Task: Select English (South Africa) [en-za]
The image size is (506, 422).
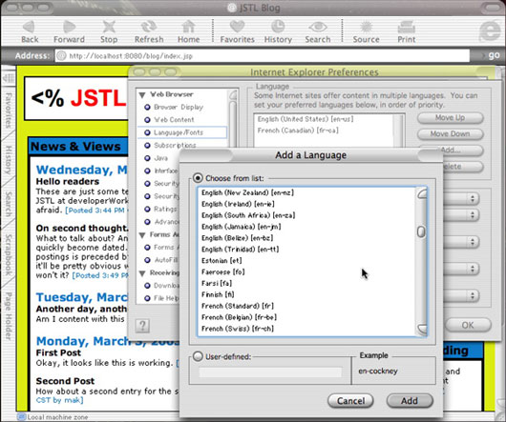Action: 248,215
